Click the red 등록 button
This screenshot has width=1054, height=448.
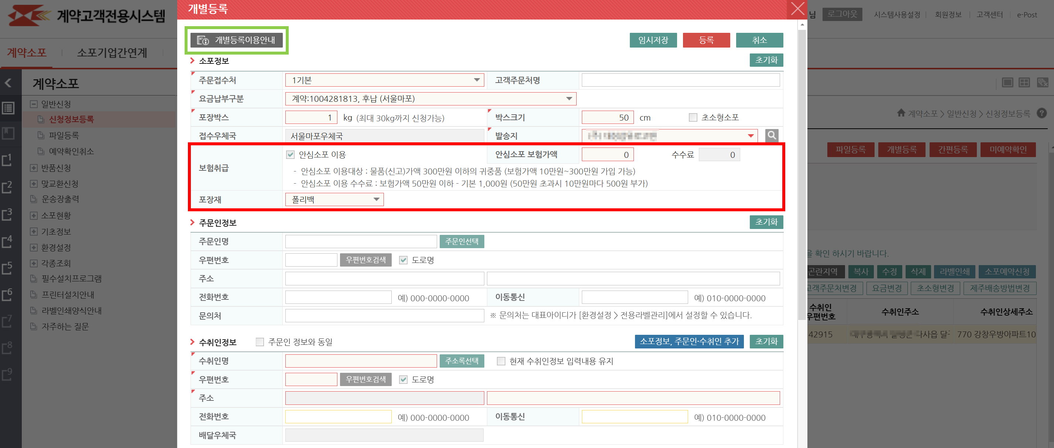pos(706,40)
